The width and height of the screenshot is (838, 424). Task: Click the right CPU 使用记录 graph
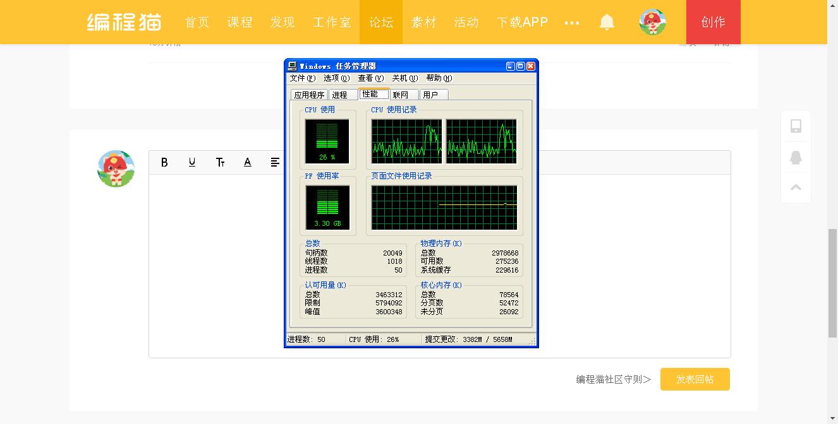[x=482, y=141]
